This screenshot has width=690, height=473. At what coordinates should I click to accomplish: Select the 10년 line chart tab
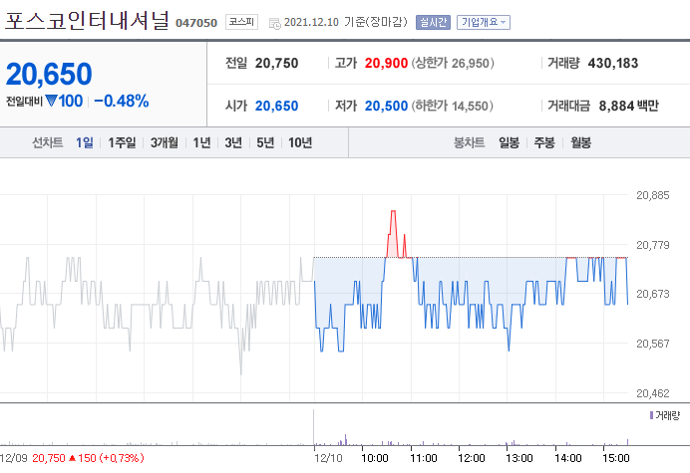pyautogui.click(x=300, y=142)
